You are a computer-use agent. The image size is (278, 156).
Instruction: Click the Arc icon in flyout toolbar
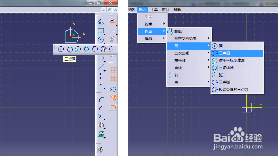click(x=111, y=49)
